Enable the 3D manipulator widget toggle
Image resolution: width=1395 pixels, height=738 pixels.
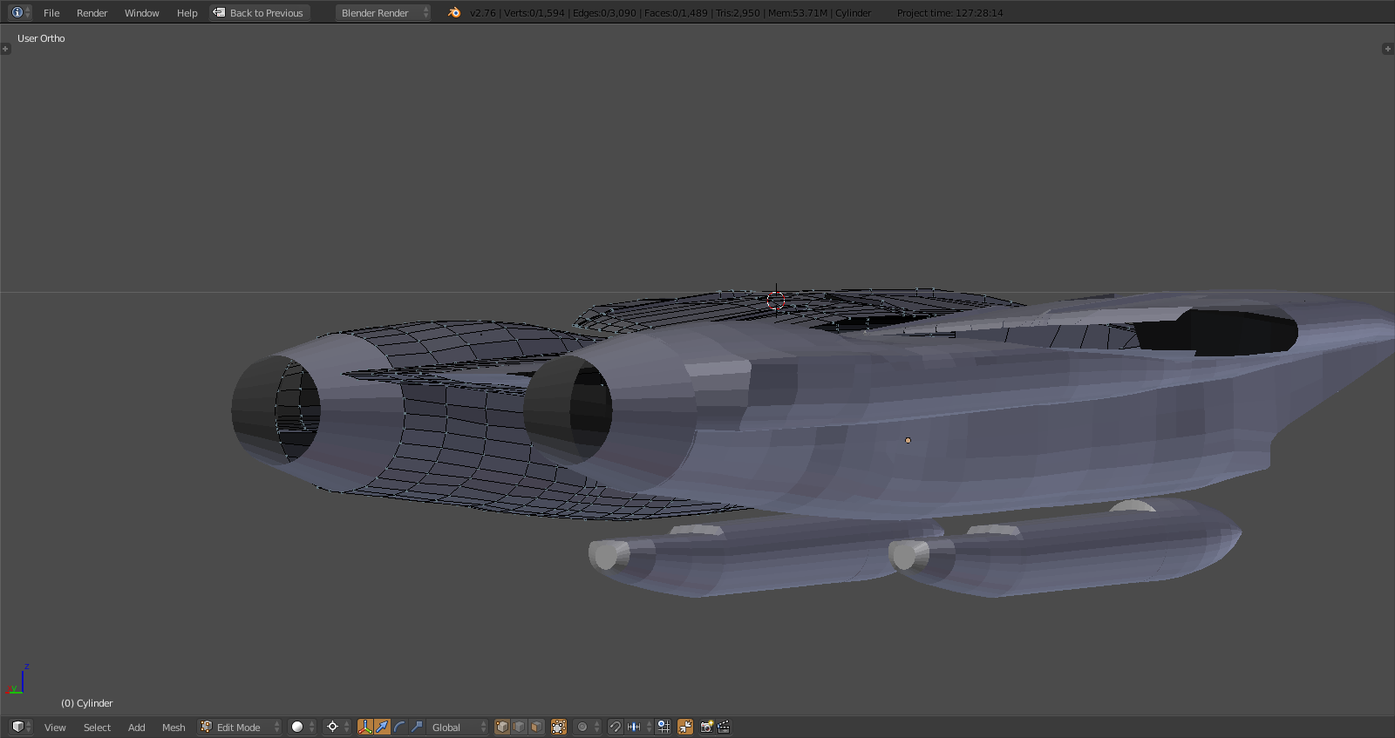point(365,727)
